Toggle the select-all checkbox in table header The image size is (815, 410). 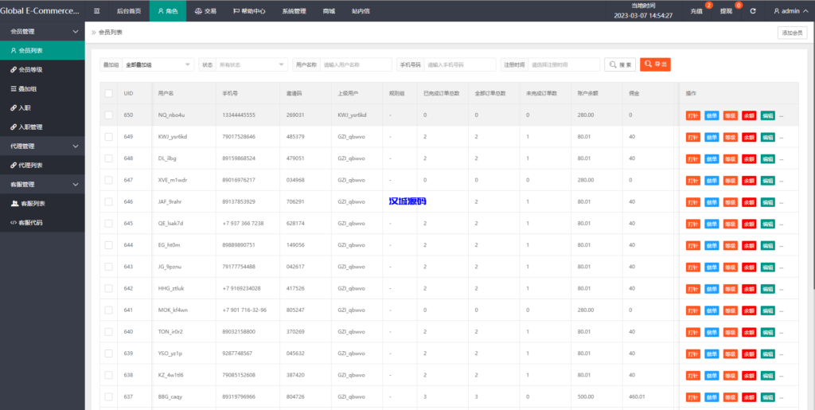pos(109,93)
